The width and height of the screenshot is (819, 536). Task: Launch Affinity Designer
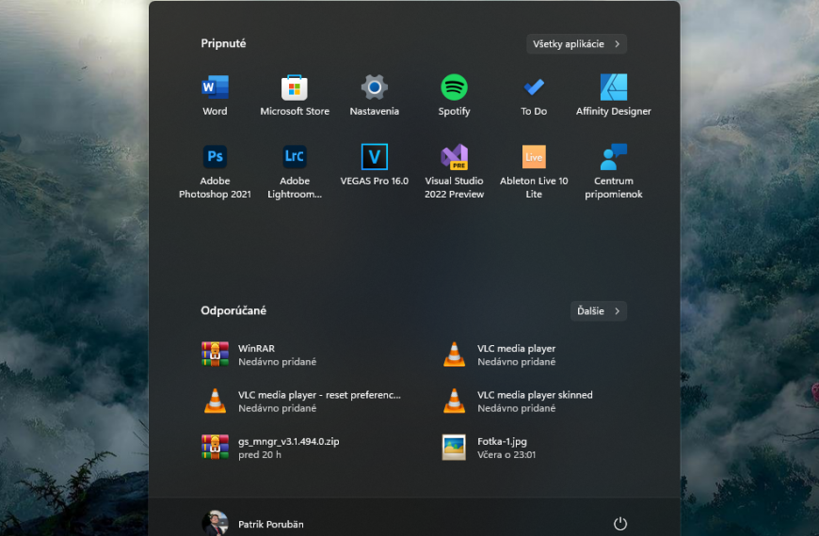click(x=613, y=87)
